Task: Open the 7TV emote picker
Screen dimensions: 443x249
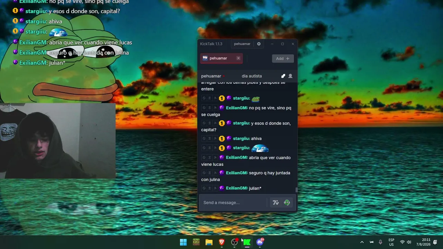Action: point(276,203)
